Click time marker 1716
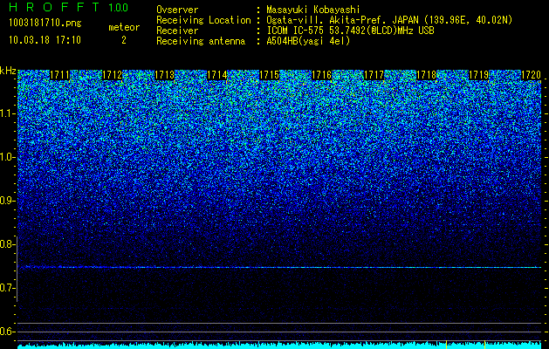 [x=322, y=75]
